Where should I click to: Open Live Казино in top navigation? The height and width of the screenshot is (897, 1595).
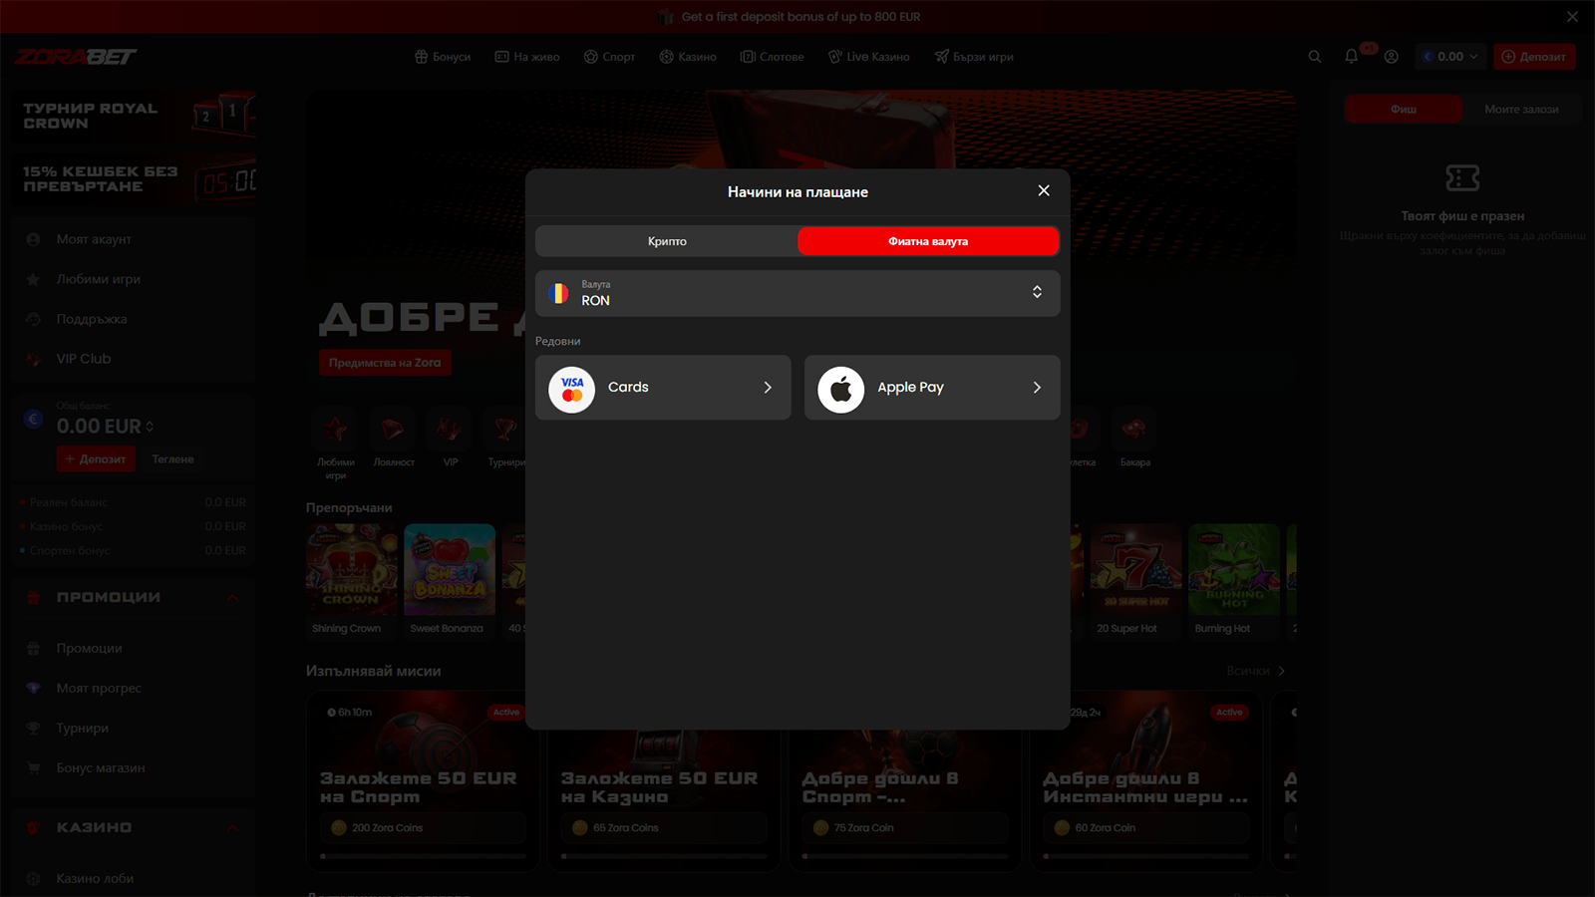pos(868,57)
